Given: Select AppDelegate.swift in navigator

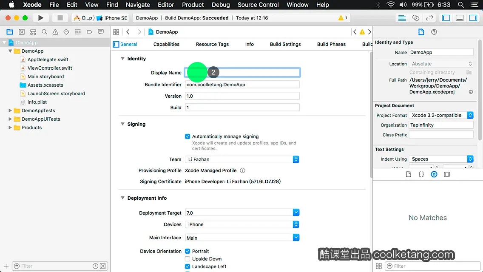Looking at the screenshot, I should pyautogui.click(x=48, y=59).
